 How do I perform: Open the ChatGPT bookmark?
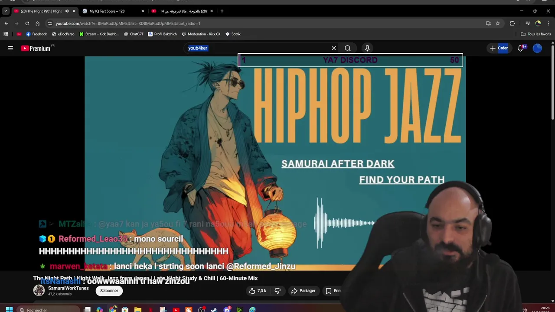(x=134, y=34)
